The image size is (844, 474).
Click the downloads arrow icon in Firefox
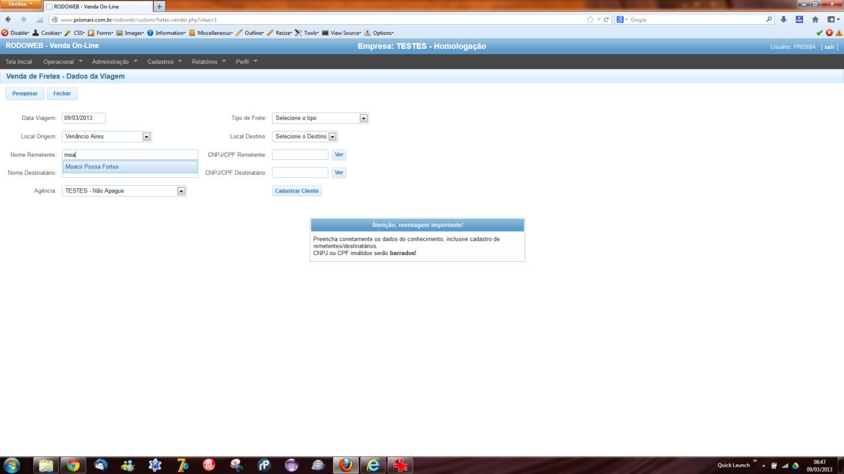point(784,20)
